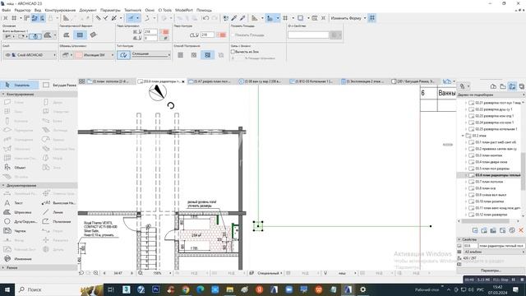Open layout '03.7 план потолок' in navigator
Screen dimensions: 526x296
[x=489, y=182]
